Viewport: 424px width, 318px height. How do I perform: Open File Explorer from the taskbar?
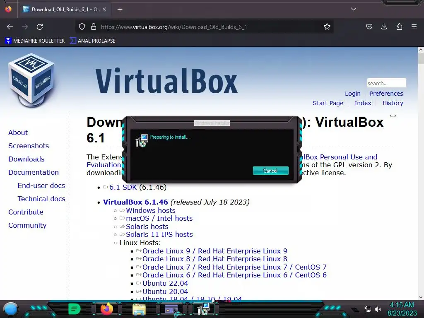139,309
